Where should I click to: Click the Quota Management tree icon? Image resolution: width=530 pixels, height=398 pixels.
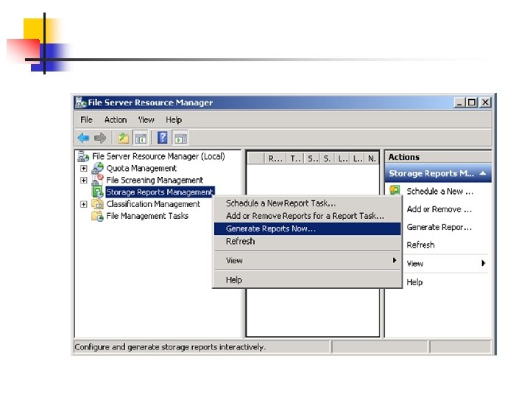click(x=98, y=168)
